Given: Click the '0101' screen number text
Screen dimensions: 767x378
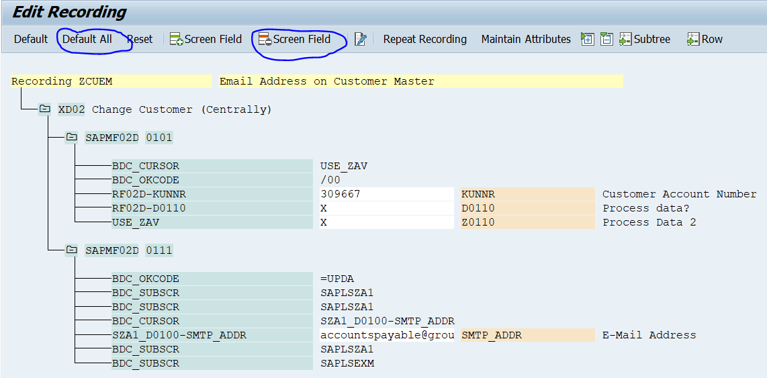Looking at the screenshot, I should 159,138.
